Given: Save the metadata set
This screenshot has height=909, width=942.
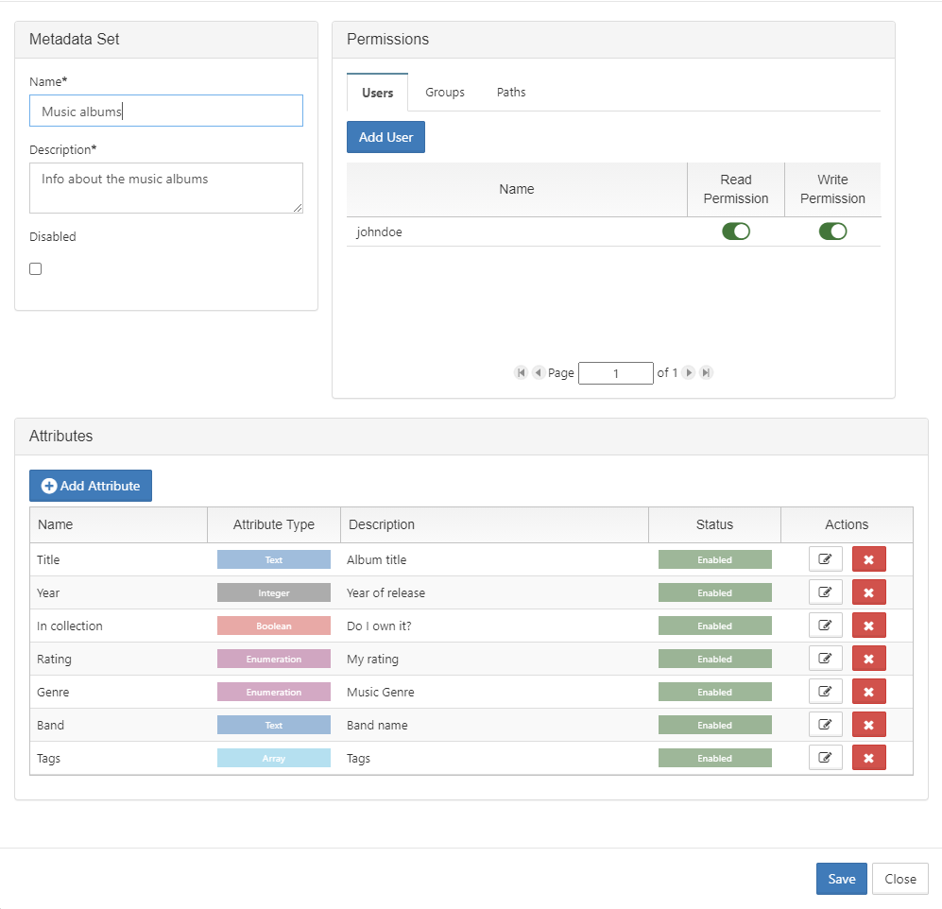Looking at the screenshot, I should (841, 879).
